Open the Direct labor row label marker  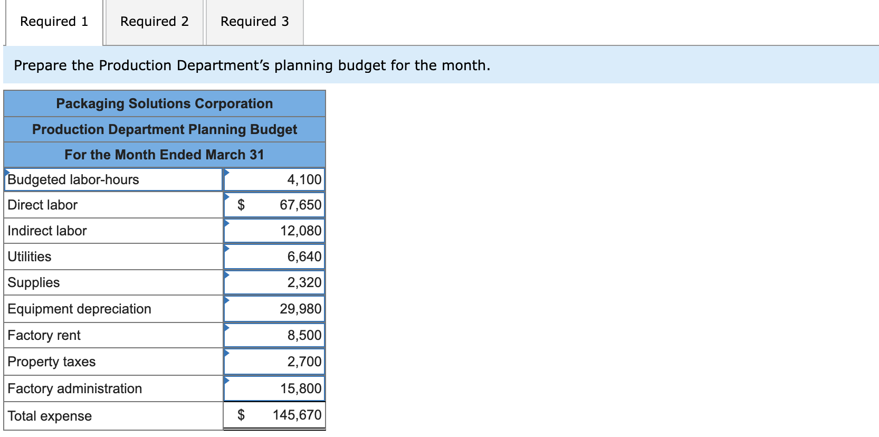point(6,197)
